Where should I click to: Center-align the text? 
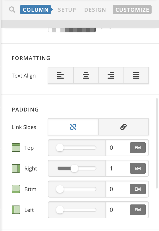pos(86,76)
